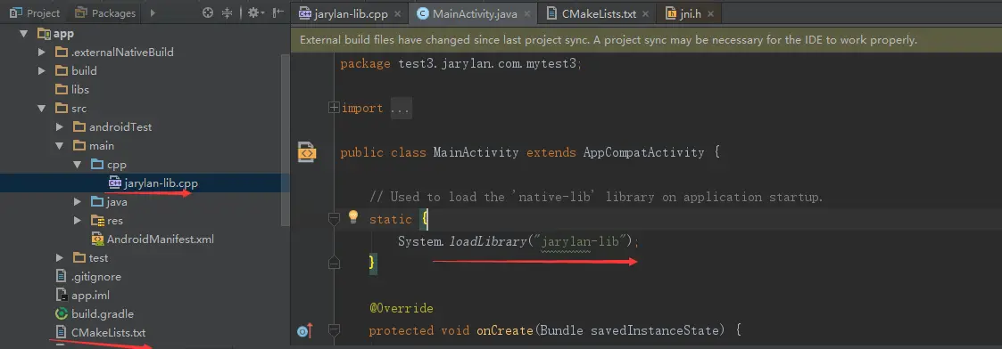Click the Project panel vertical scrollbar
The image size is (1002, 349).
click(x=285, y=141)
